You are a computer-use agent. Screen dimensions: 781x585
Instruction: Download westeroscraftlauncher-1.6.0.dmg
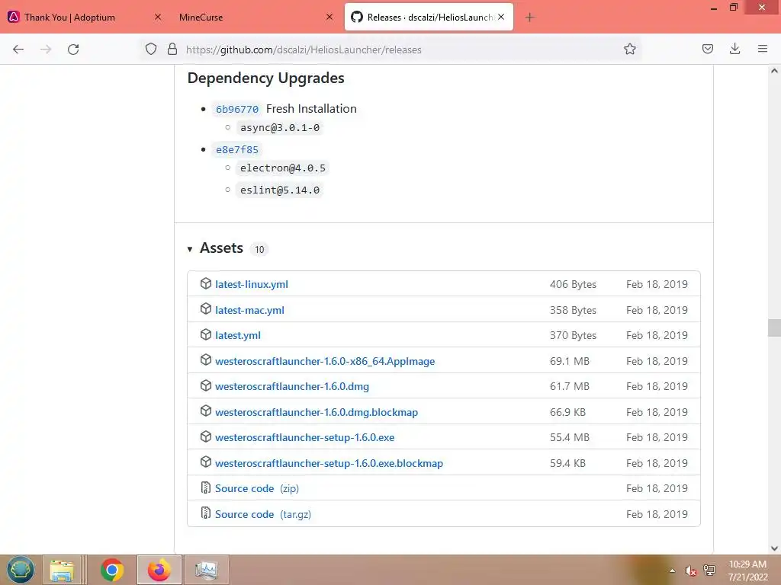click(292, 386)
